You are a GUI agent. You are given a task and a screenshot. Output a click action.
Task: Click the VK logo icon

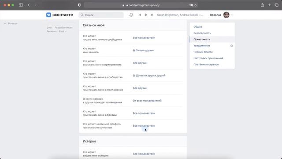[48, 15]
